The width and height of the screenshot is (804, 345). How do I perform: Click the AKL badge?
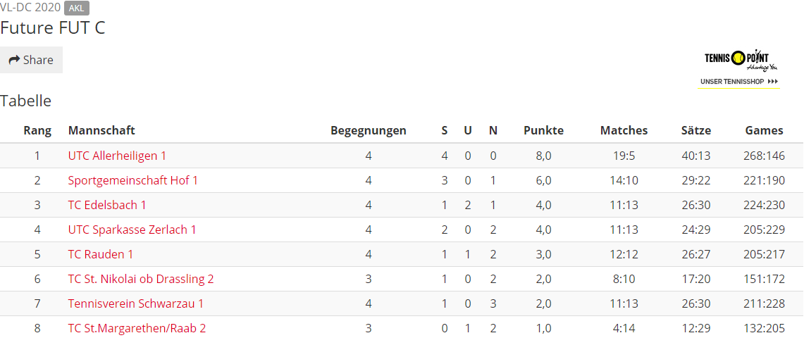77,8
